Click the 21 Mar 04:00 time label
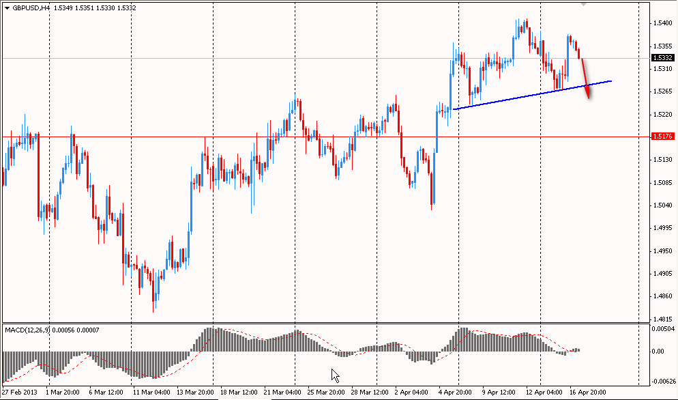Image resolution: width=678 pixels, height=400 pixels. coord(282,392)
